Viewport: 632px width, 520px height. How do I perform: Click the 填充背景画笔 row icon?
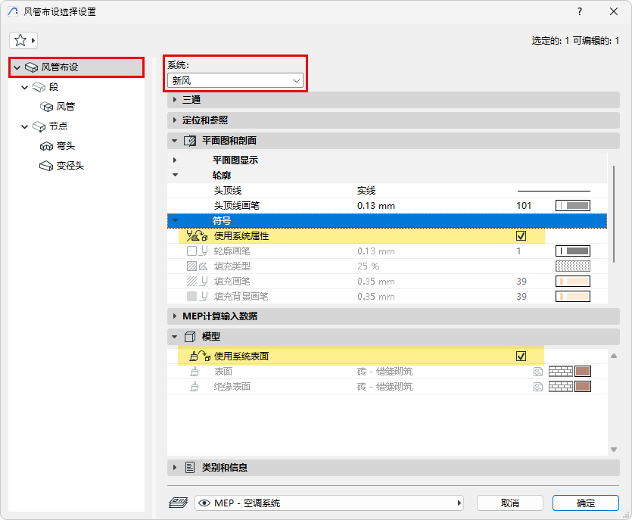197,297
